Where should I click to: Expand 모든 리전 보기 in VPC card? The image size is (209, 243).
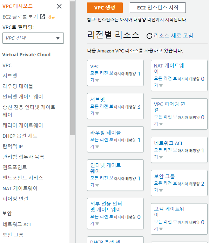[102, 77]
